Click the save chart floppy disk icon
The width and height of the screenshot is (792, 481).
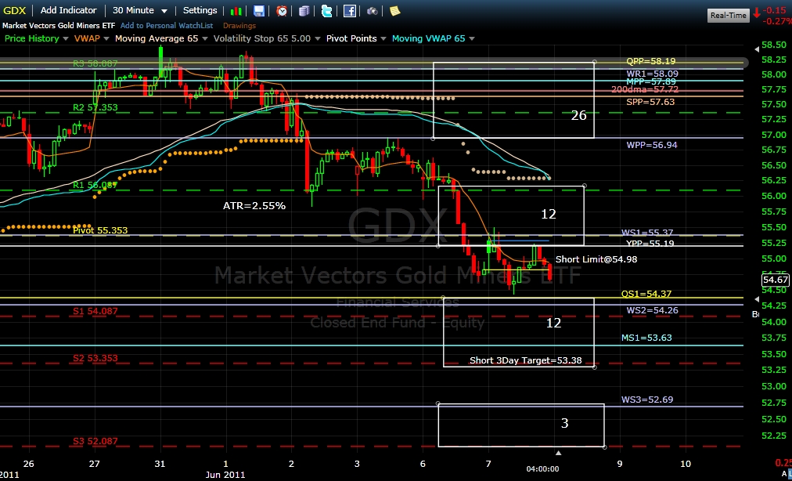click(258, 11)
